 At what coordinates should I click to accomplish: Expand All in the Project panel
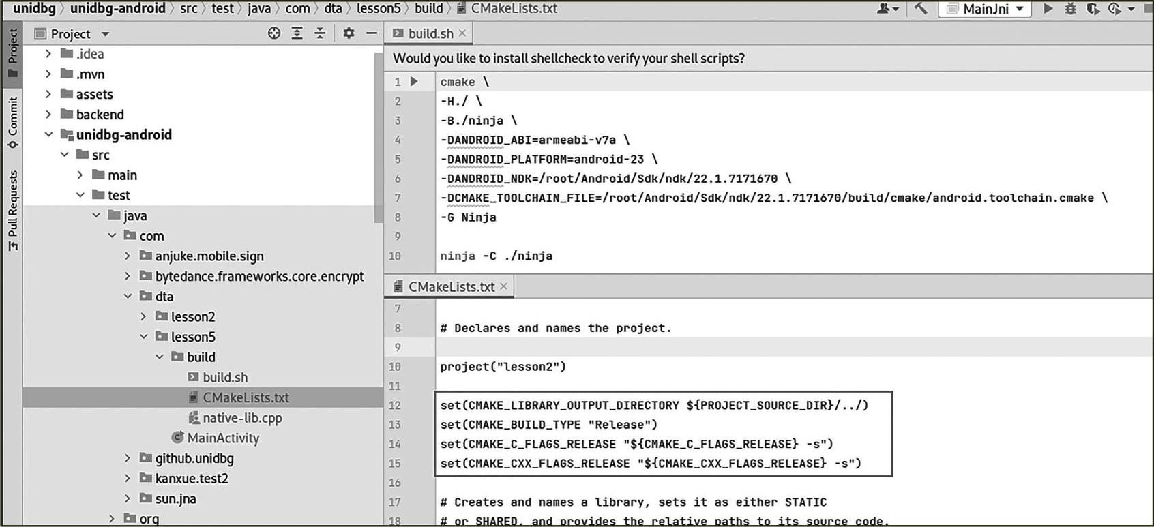click(x=297, y=33)
